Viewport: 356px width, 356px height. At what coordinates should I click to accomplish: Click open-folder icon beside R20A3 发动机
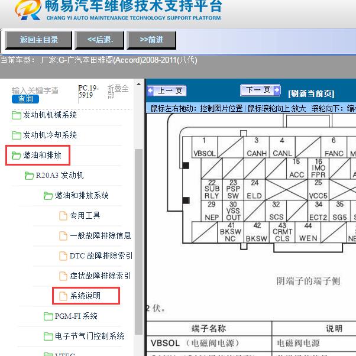pos(30,176)
